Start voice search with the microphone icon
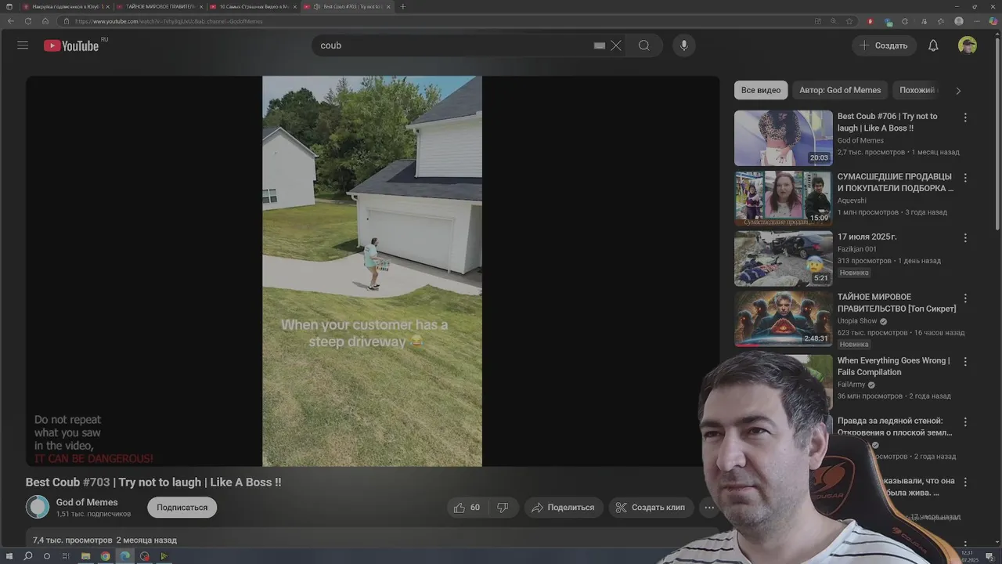 pos(684,45)
